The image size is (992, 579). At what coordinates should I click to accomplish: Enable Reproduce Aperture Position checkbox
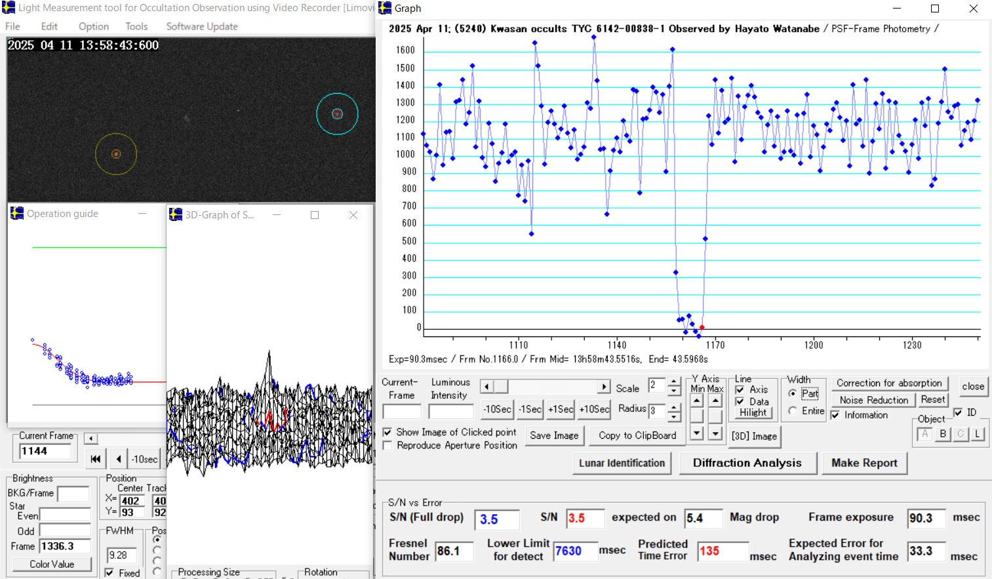coord(387,445)
